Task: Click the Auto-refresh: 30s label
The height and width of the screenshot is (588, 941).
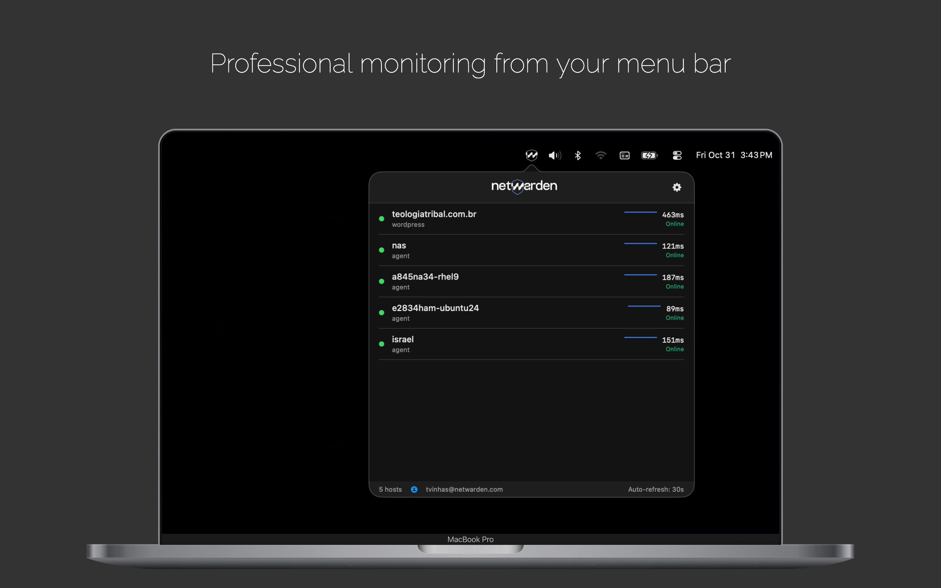Action: coord(655,490)
